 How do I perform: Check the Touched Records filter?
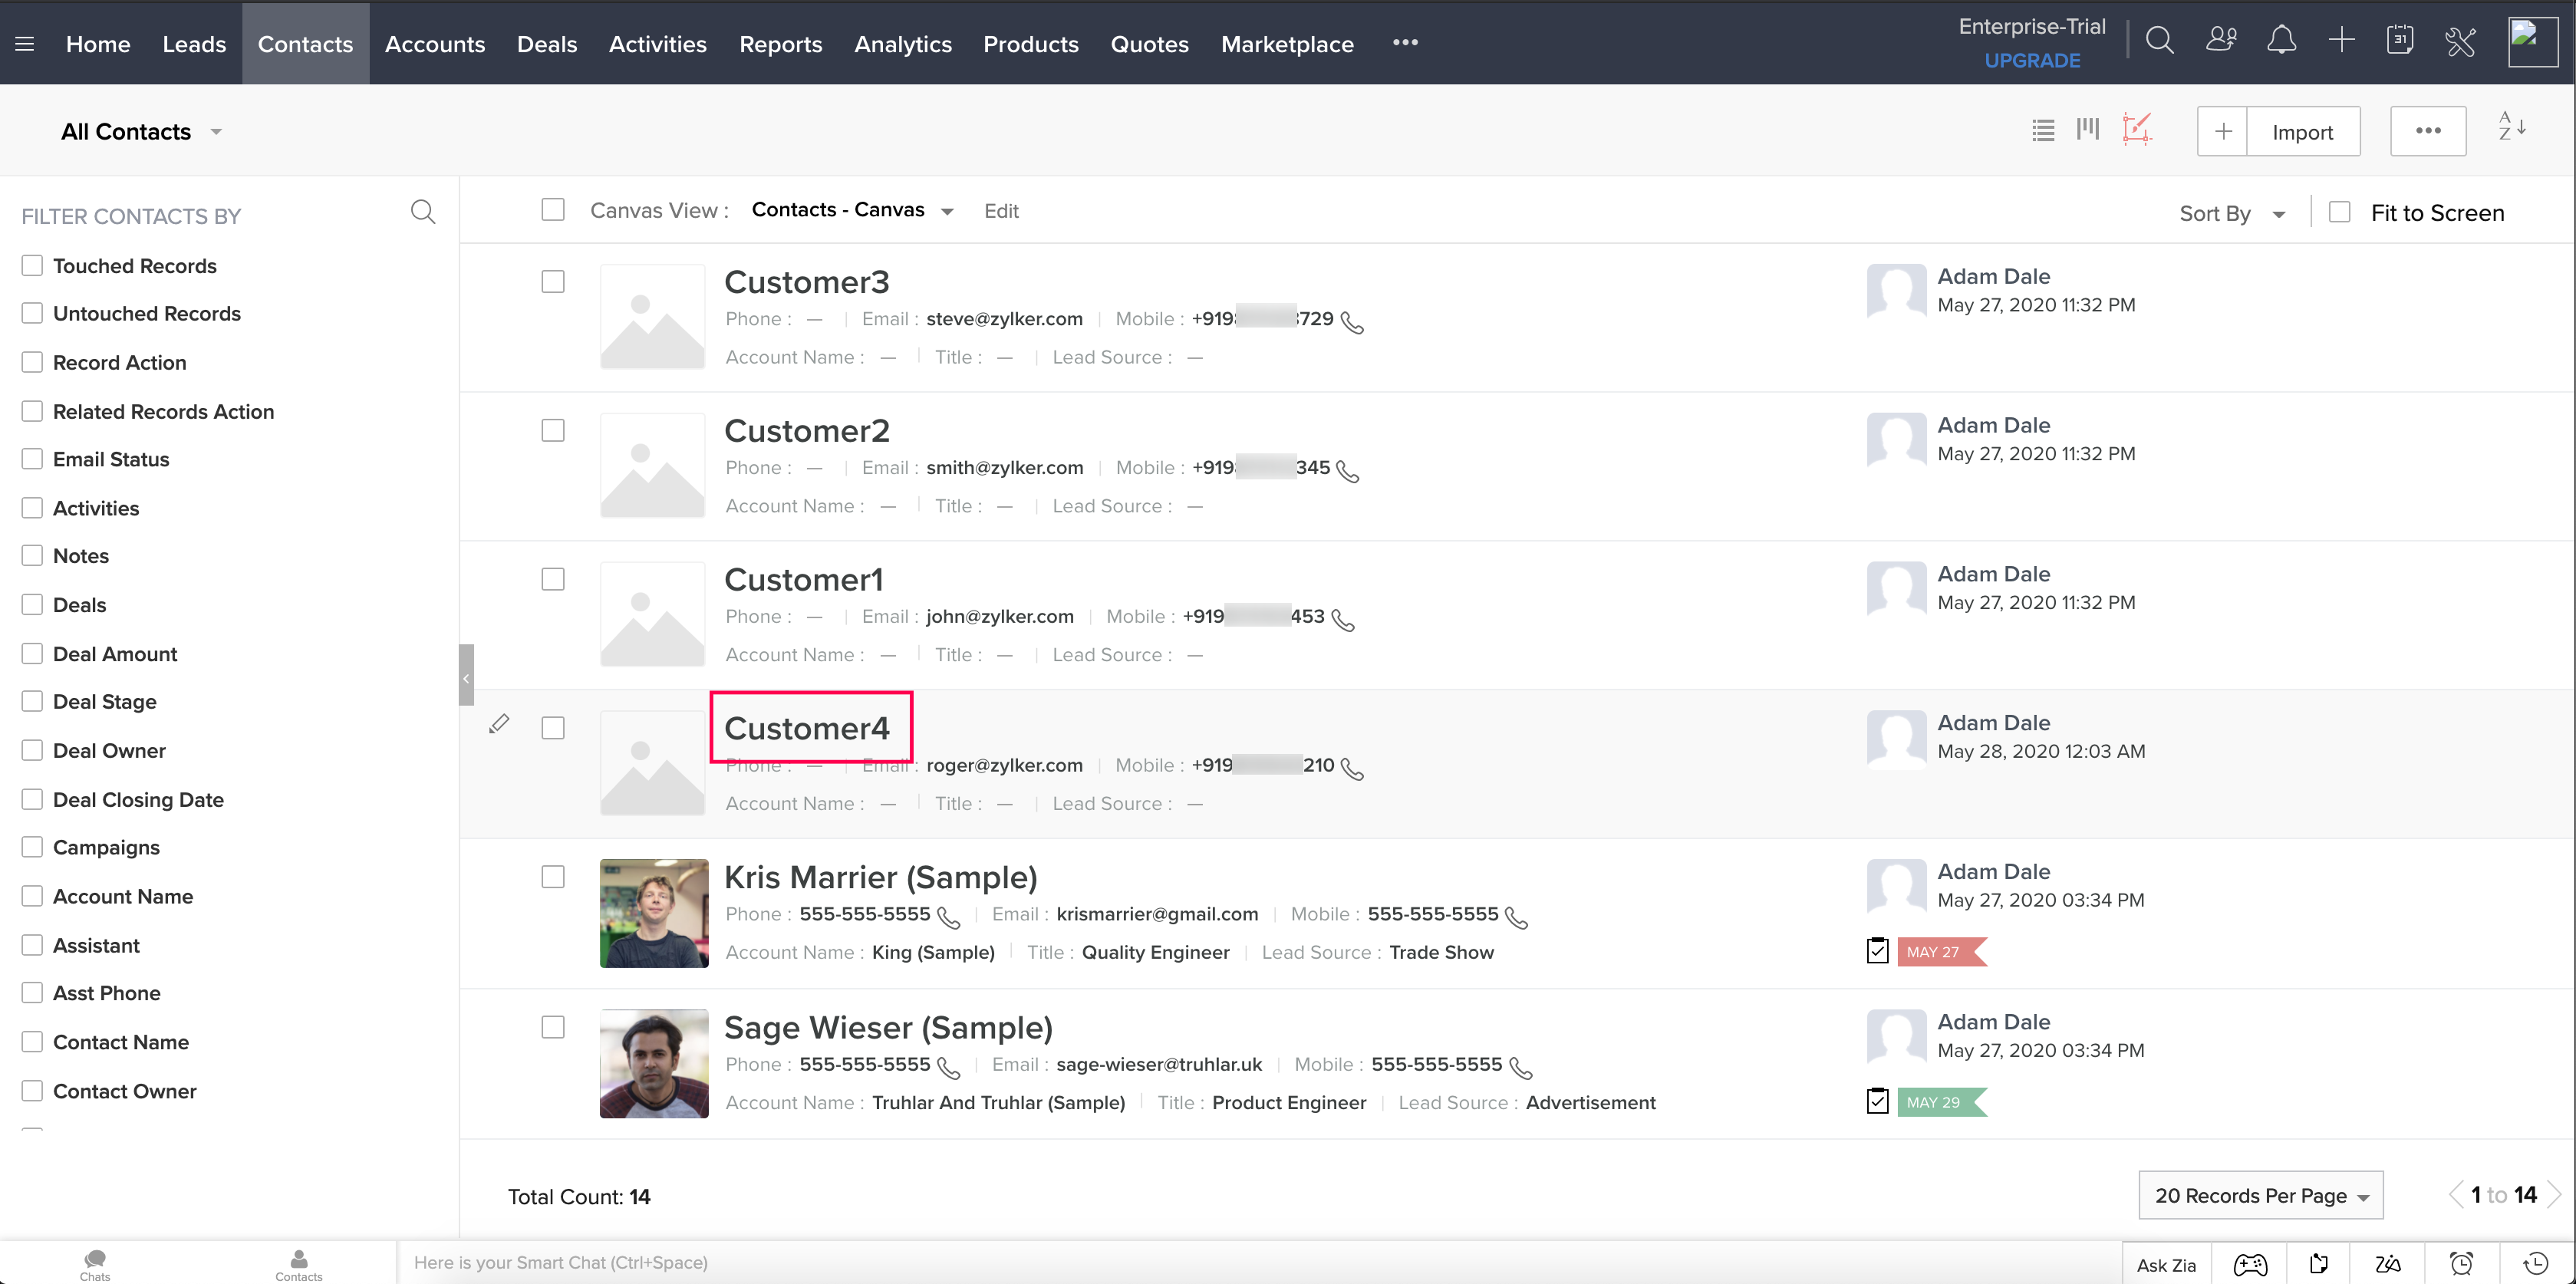tap(32, 265)
